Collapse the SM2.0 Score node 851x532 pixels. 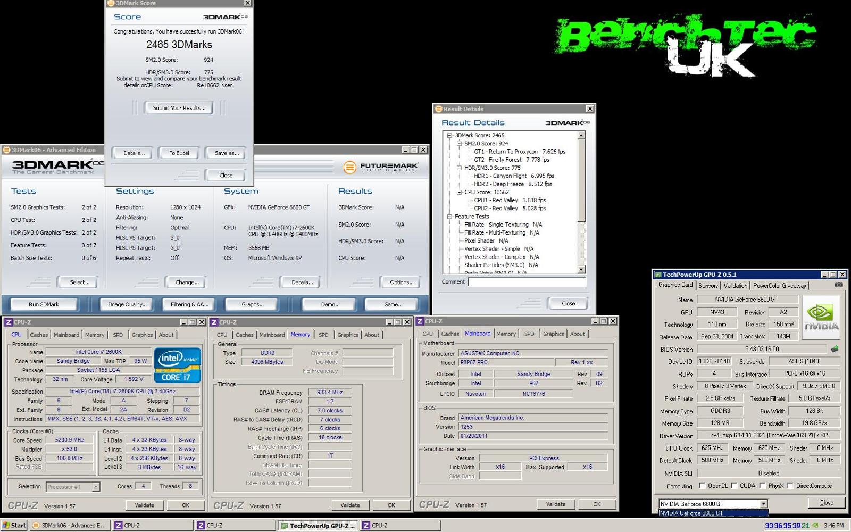(459, 144)
